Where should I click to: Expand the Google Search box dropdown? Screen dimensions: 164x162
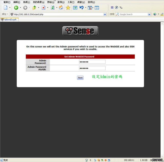(x=149, y=14)
